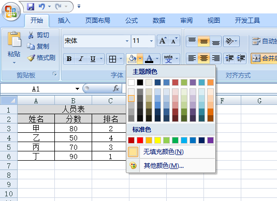Increase indent of cell content
277x201 pixels.
pyautogui.click(x=241, y=58)
